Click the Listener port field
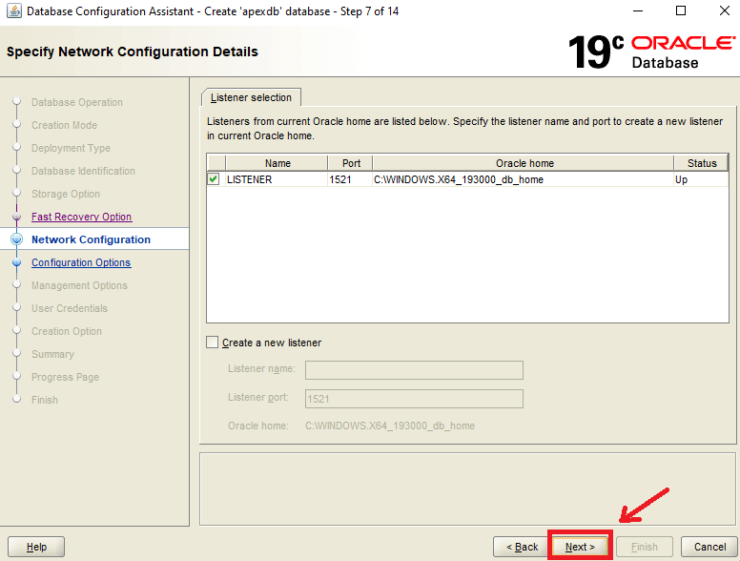The image size is (740, 561). [414, 399]
